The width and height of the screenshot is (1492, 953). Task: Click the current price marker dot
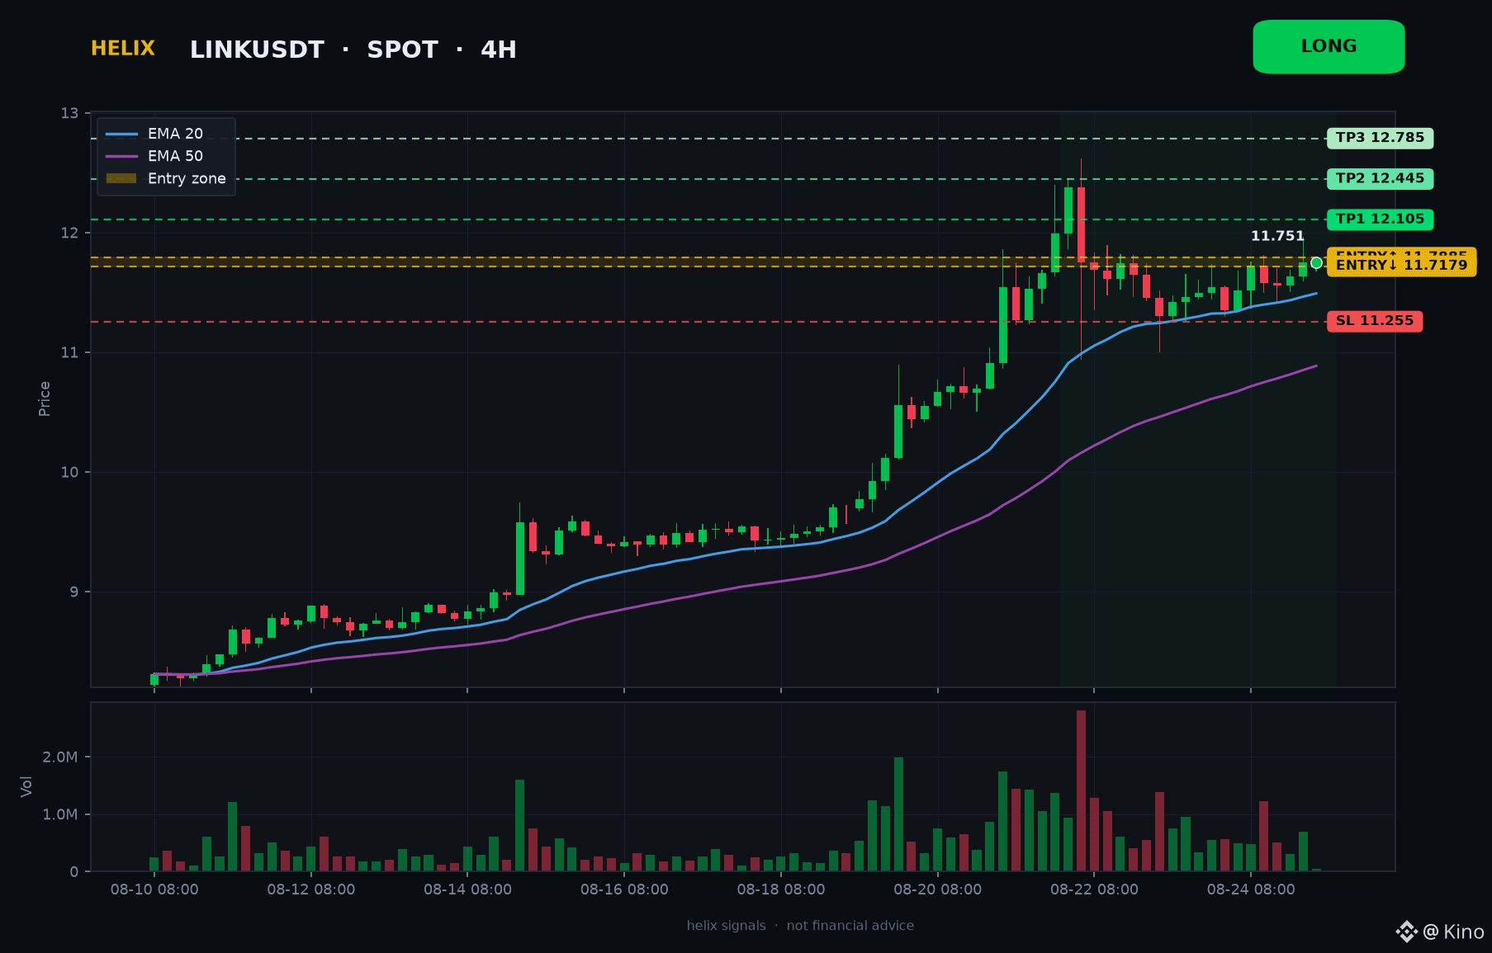(x=1316, y=263)
